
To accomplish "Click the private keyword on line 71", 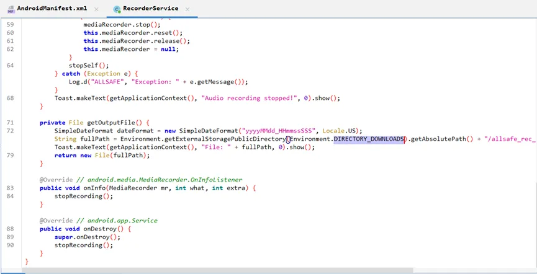I will [52, 123].
